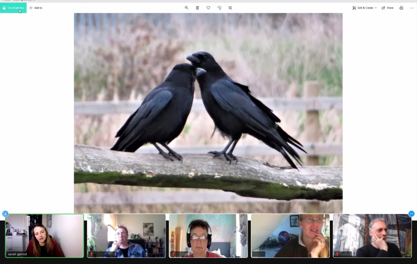Rotate the crow photo
This screenshot has height=264, width=417.
[219, 8]
